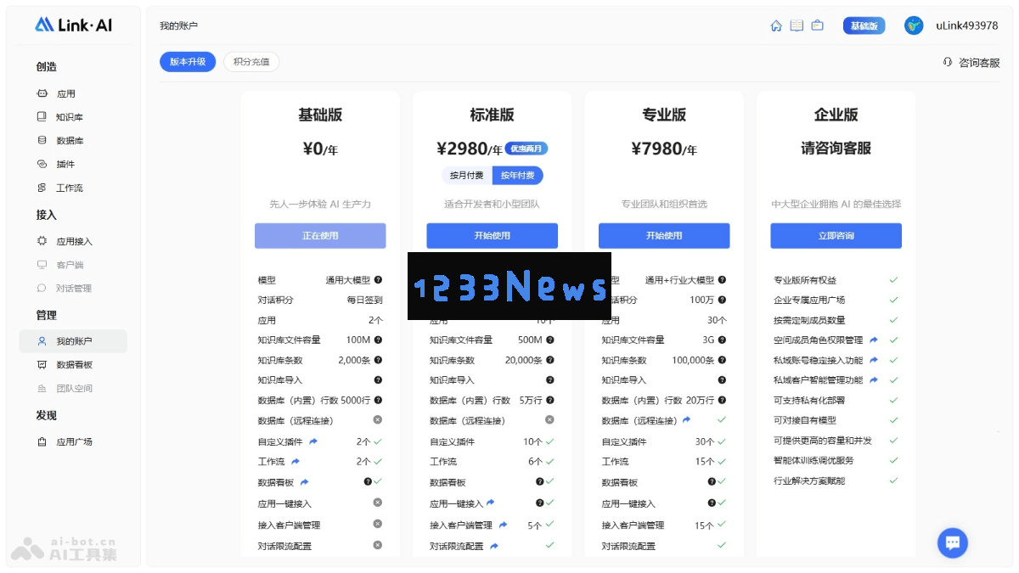
Task: Click the username uLink493978
Action: [x=967, y=25]
